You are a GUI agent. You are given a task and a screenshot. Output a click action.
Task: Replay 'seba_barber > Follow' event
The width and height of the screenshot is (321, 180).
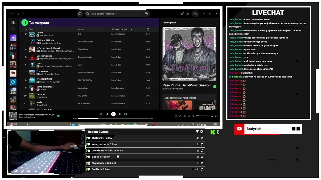[x=202, y=144]
